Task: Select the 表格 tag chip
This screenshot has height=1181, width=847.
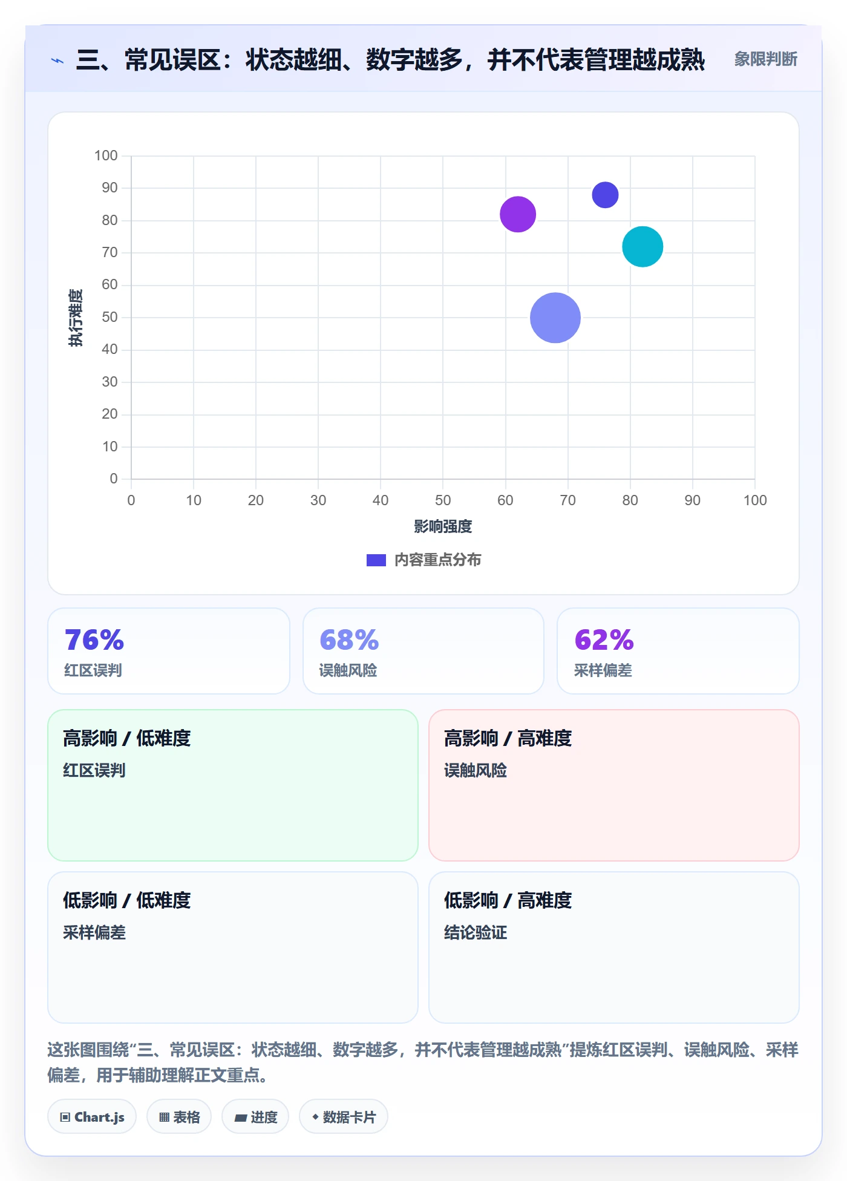Action: (x=179, y=1116)
